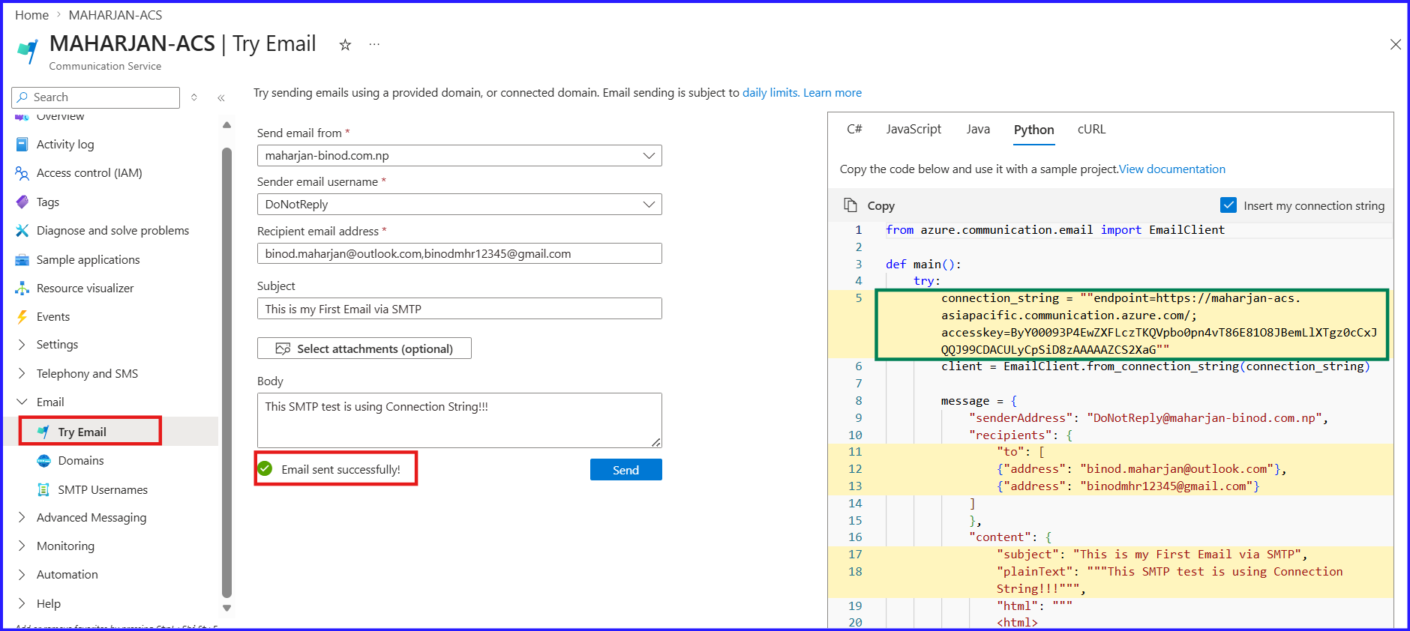Click the Events lightning icon

(22, 317)
